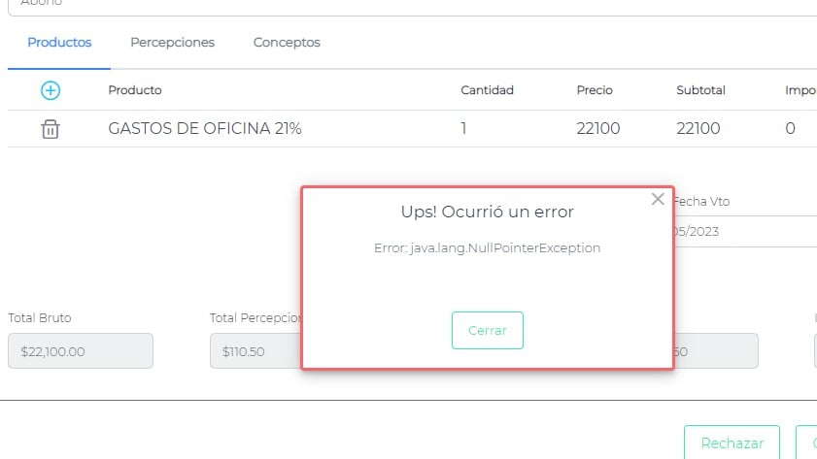Click the Fecha Vto date field
This screenshot has height=459, width=817.
tap(743, 232)
